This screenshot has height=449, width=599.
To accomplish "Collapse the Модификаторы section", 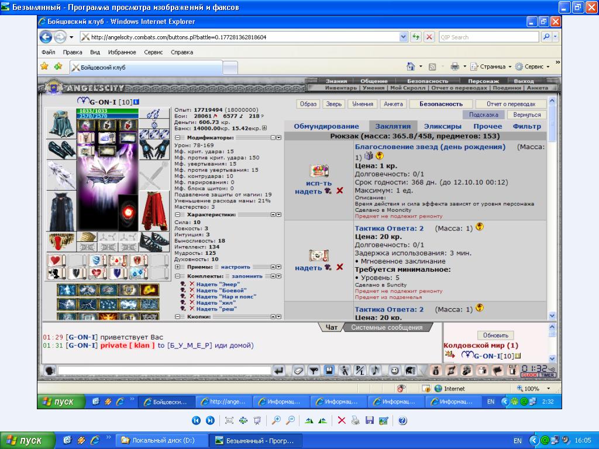I will [x=178, y=137].
